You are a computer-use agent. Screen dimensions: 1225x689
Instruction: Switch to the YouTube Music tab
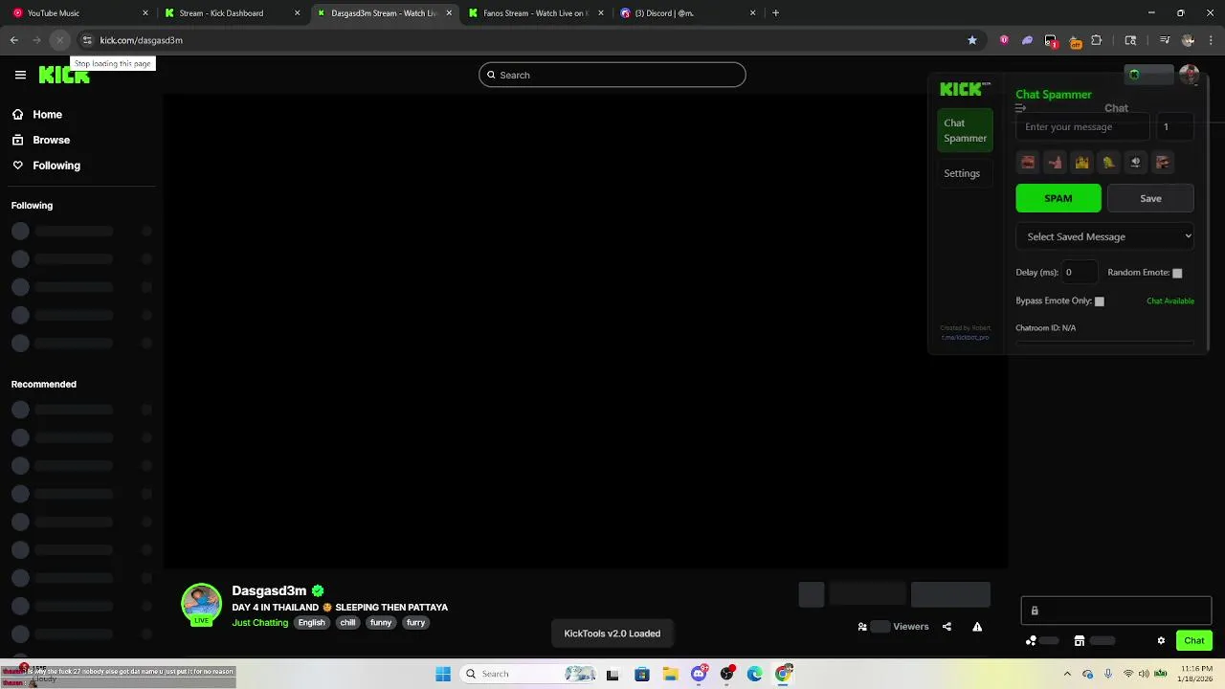coord(81,13)
